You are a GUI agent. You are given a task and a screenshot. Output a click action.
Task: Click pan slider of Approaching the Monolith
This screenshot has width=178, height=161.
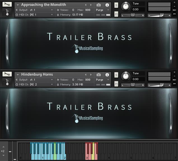pos(133,15)
